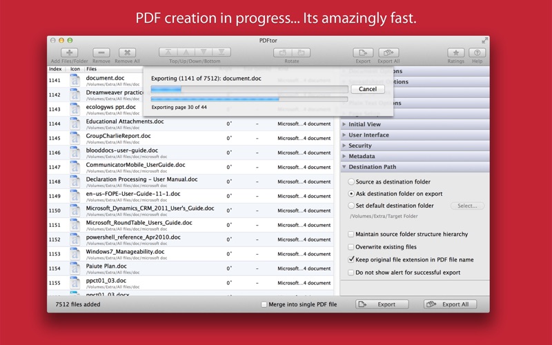Click the file icon for document.doc

[x=75, y=80]
